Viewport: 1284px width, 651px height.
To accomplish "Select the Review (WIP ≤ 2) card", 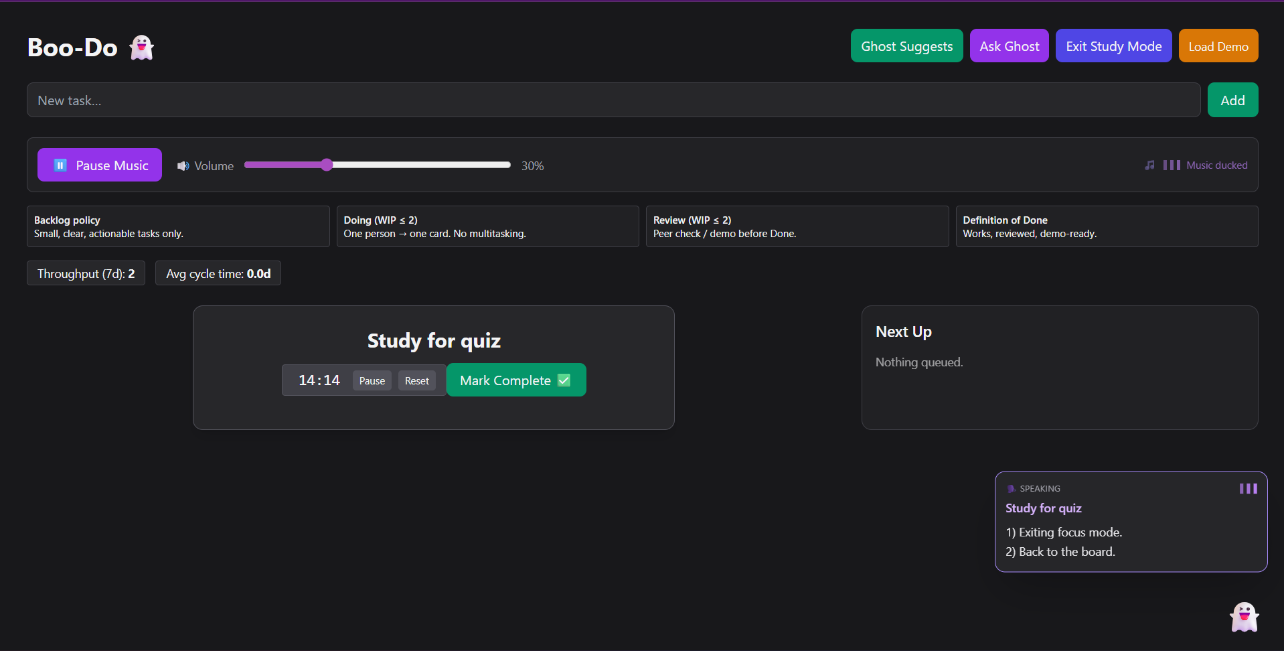I will coord(797,226).
